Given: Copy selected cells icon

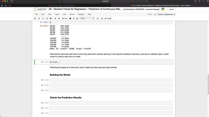Looking at the screenshot, I should pyautogui.click(x=47, y=19).
